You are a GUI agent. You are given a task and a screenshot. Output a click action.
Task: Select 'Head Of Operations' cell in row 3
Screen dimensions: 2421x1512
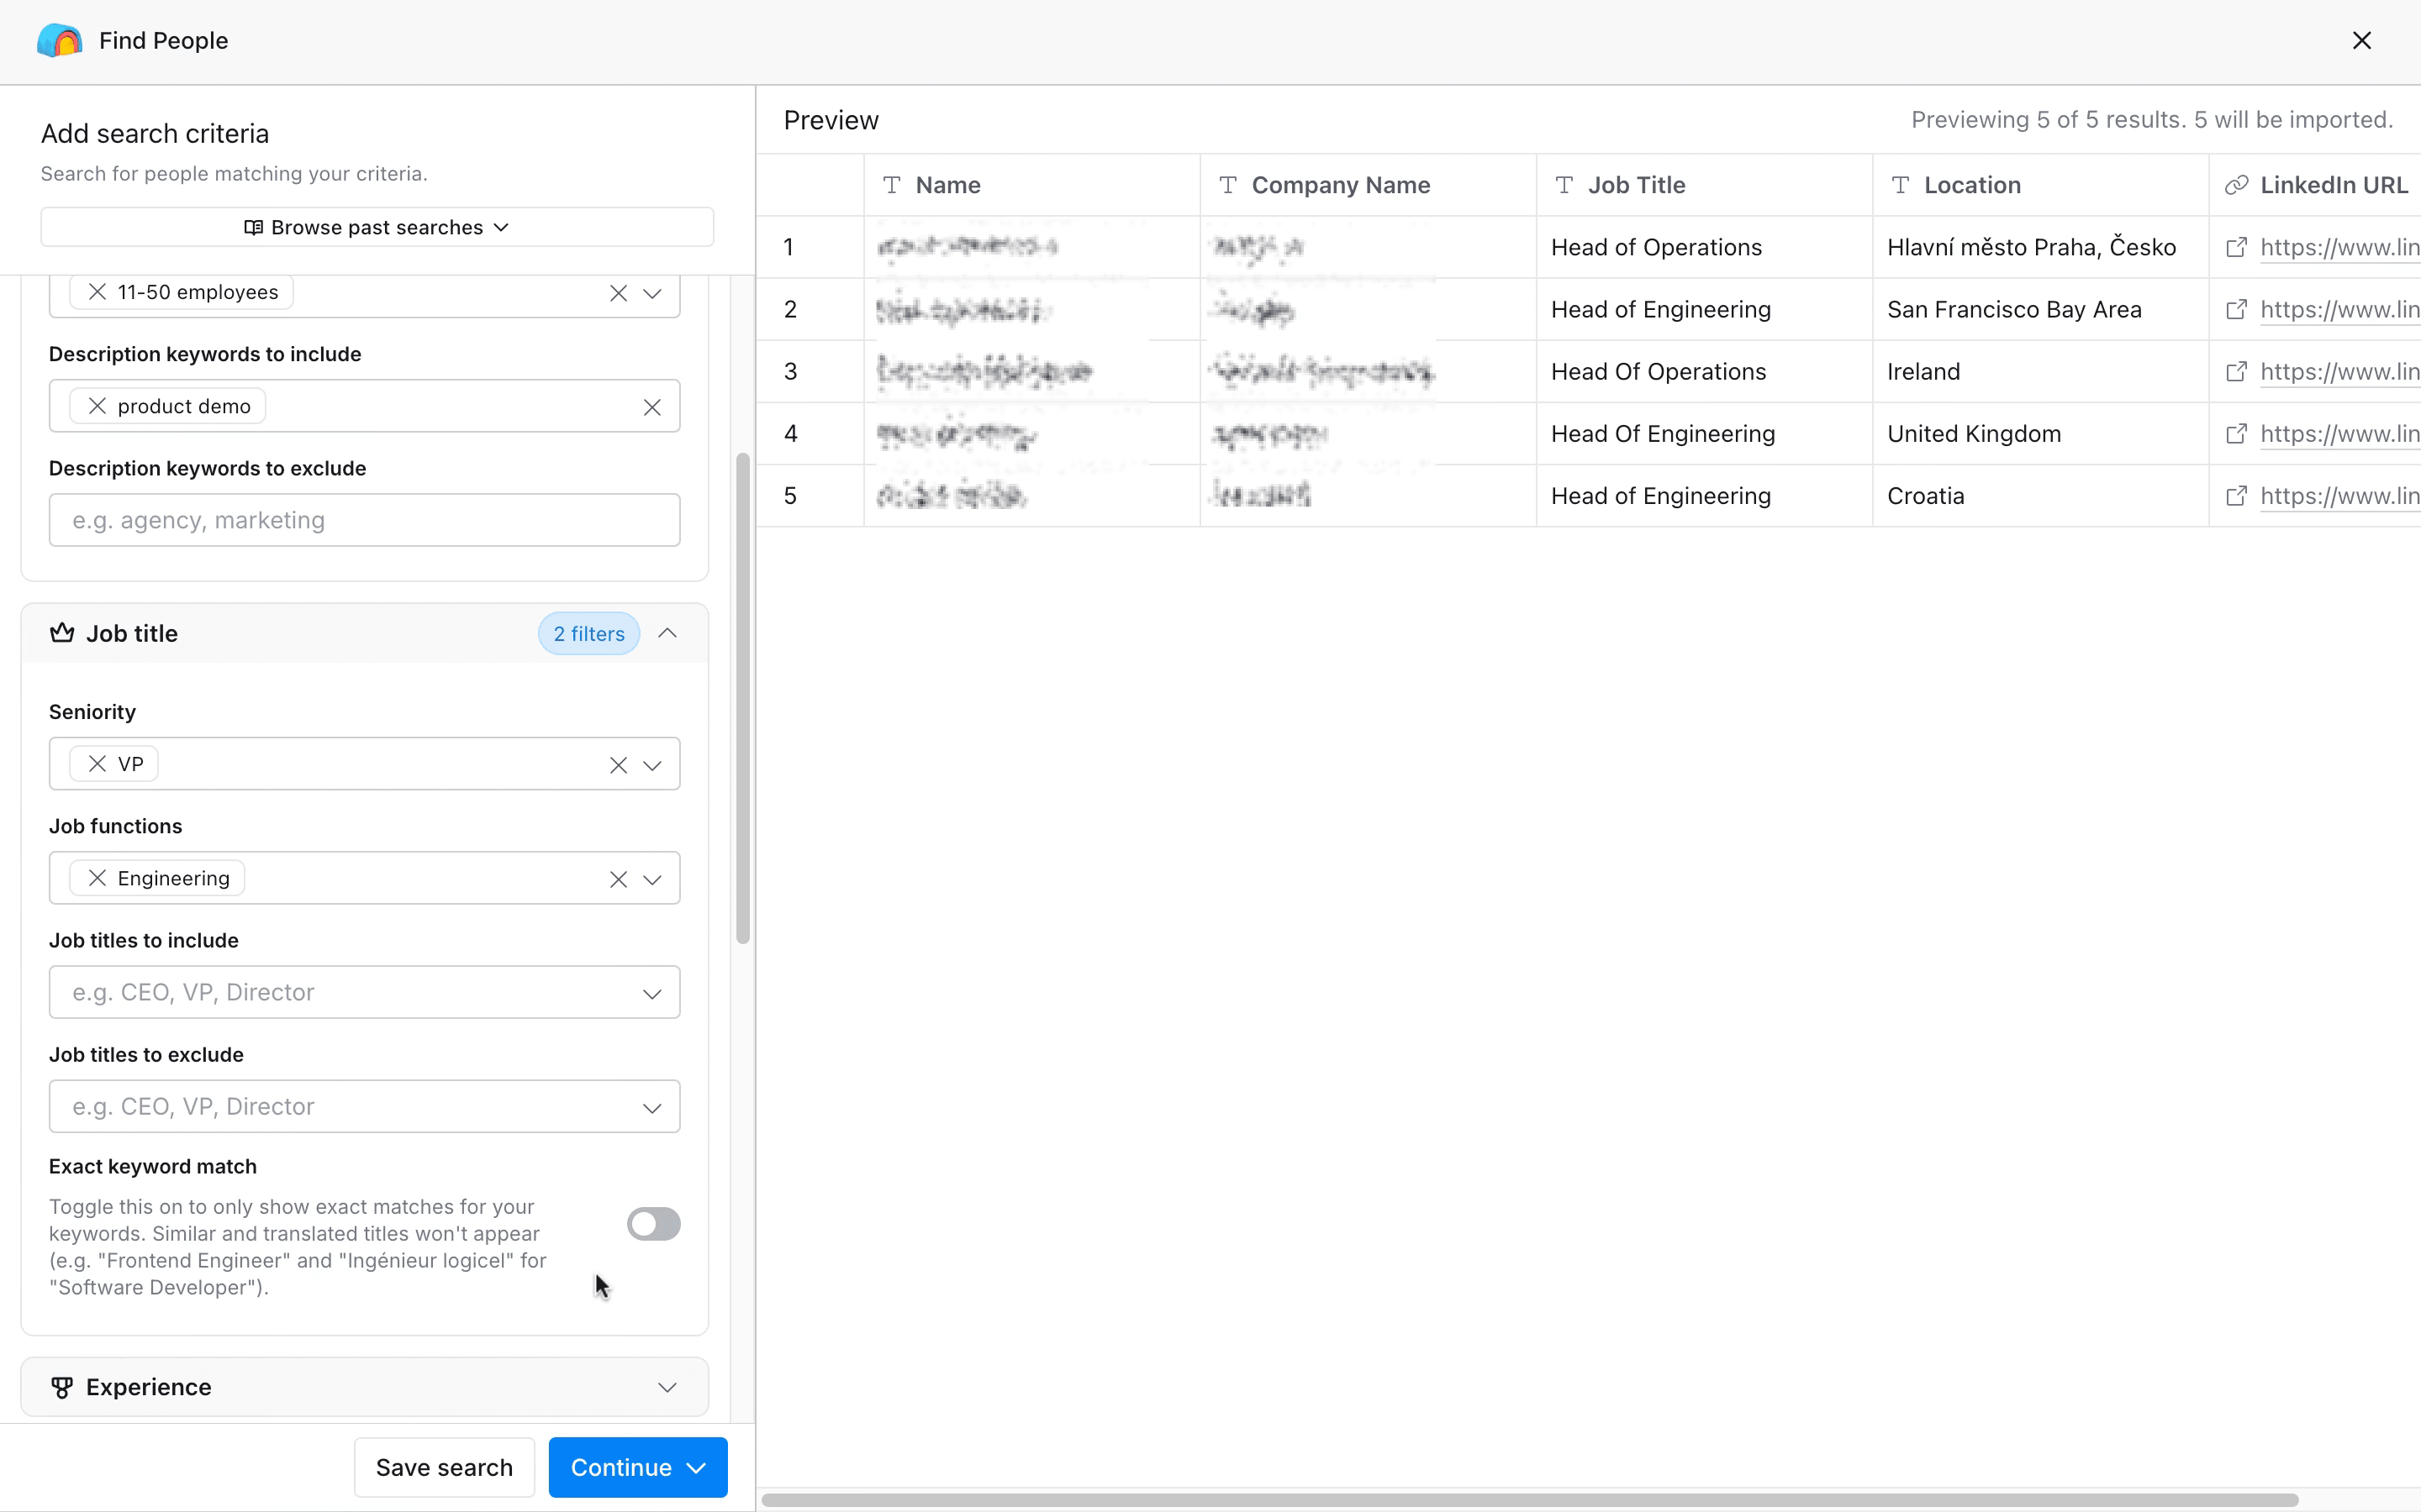pos(1704,371)
